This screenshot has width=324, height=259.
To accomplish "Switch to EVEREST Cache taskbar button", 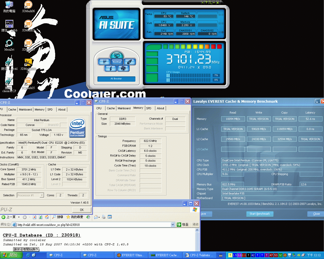I will [165, 255].
